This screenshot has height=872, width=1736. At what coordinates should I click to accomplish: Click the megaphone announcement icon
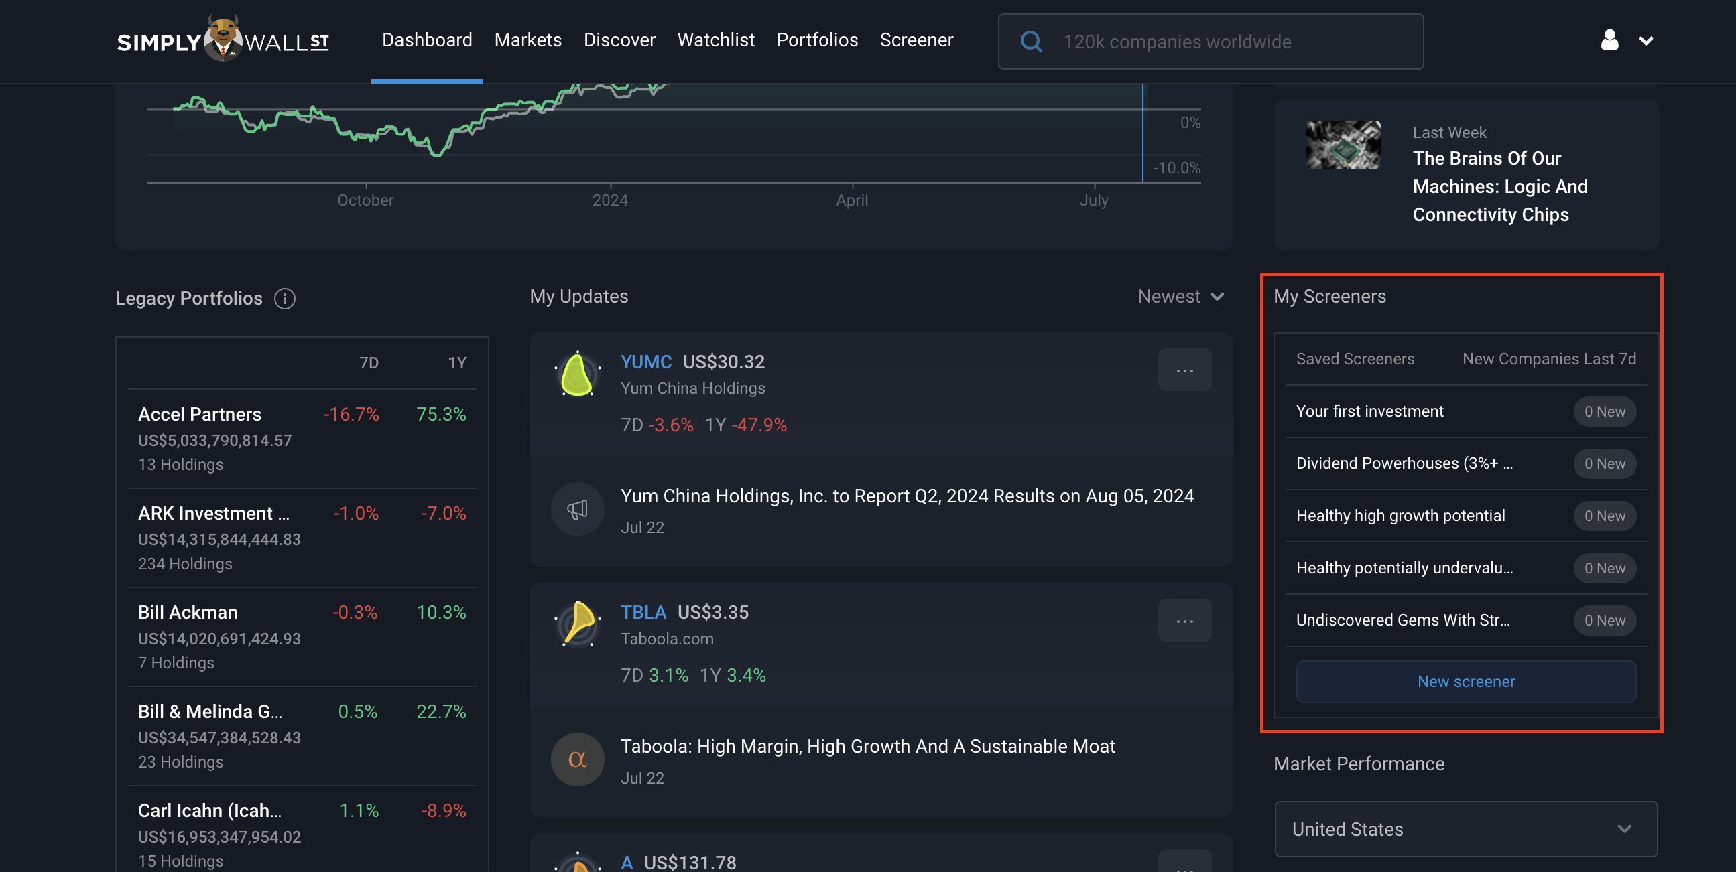[x=578, y=509]
